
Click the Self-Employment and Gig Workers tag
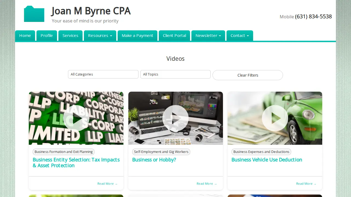coord(161,152)
